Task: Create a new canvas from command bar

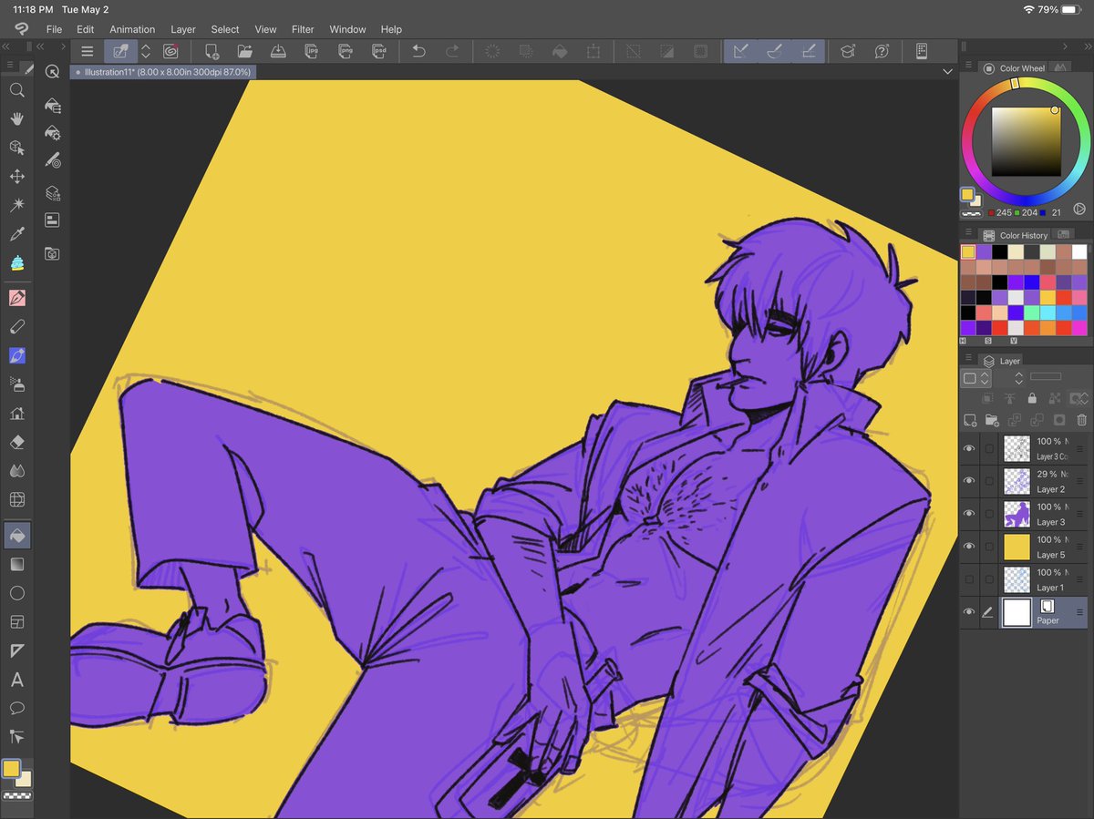Action: click(x=211, y=52)
